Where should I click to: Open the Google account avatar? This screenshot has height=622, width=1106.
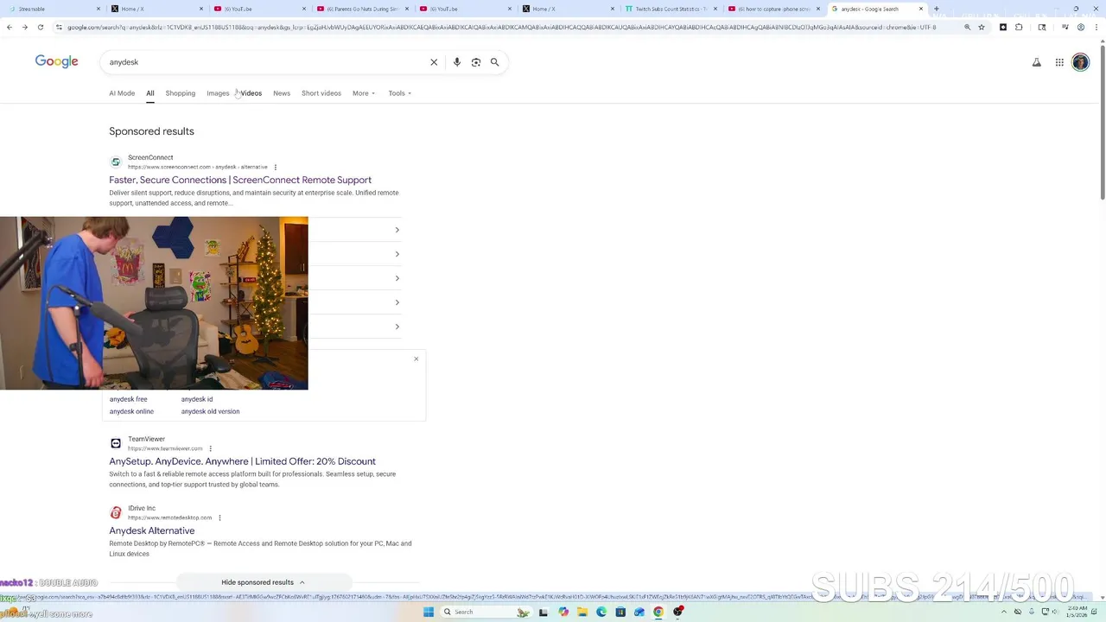pos(1080,62)
